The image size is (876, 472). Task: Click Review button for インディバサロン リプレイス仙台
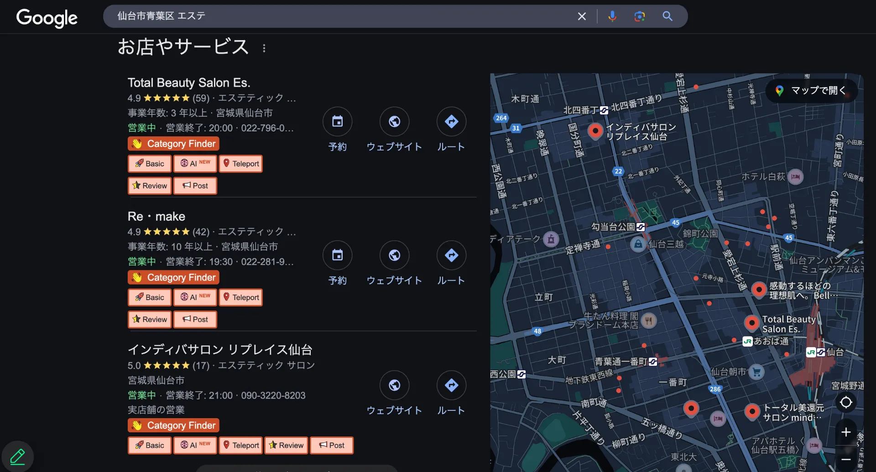[286, 445]
